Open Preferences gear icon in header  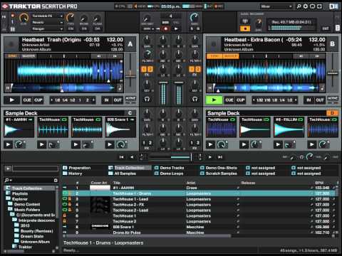pyautogui.click(x=306, y=6)
